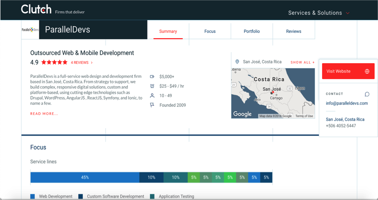378x200 pixels.
Task: Click the Cartago label on the map
Action: [276, 98]
